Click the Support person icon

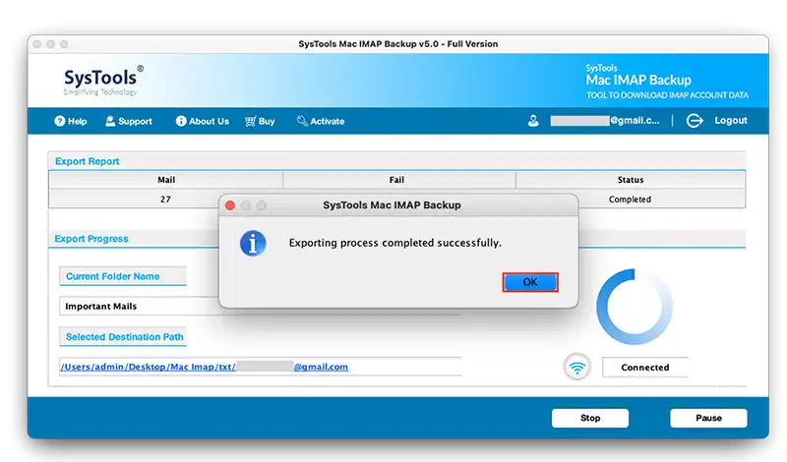click(x=110, y=121)
